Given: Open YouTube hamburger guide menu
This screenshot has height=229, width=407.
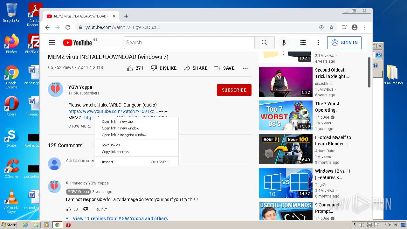Looking at the screenshot, I should tap(52, 43).
